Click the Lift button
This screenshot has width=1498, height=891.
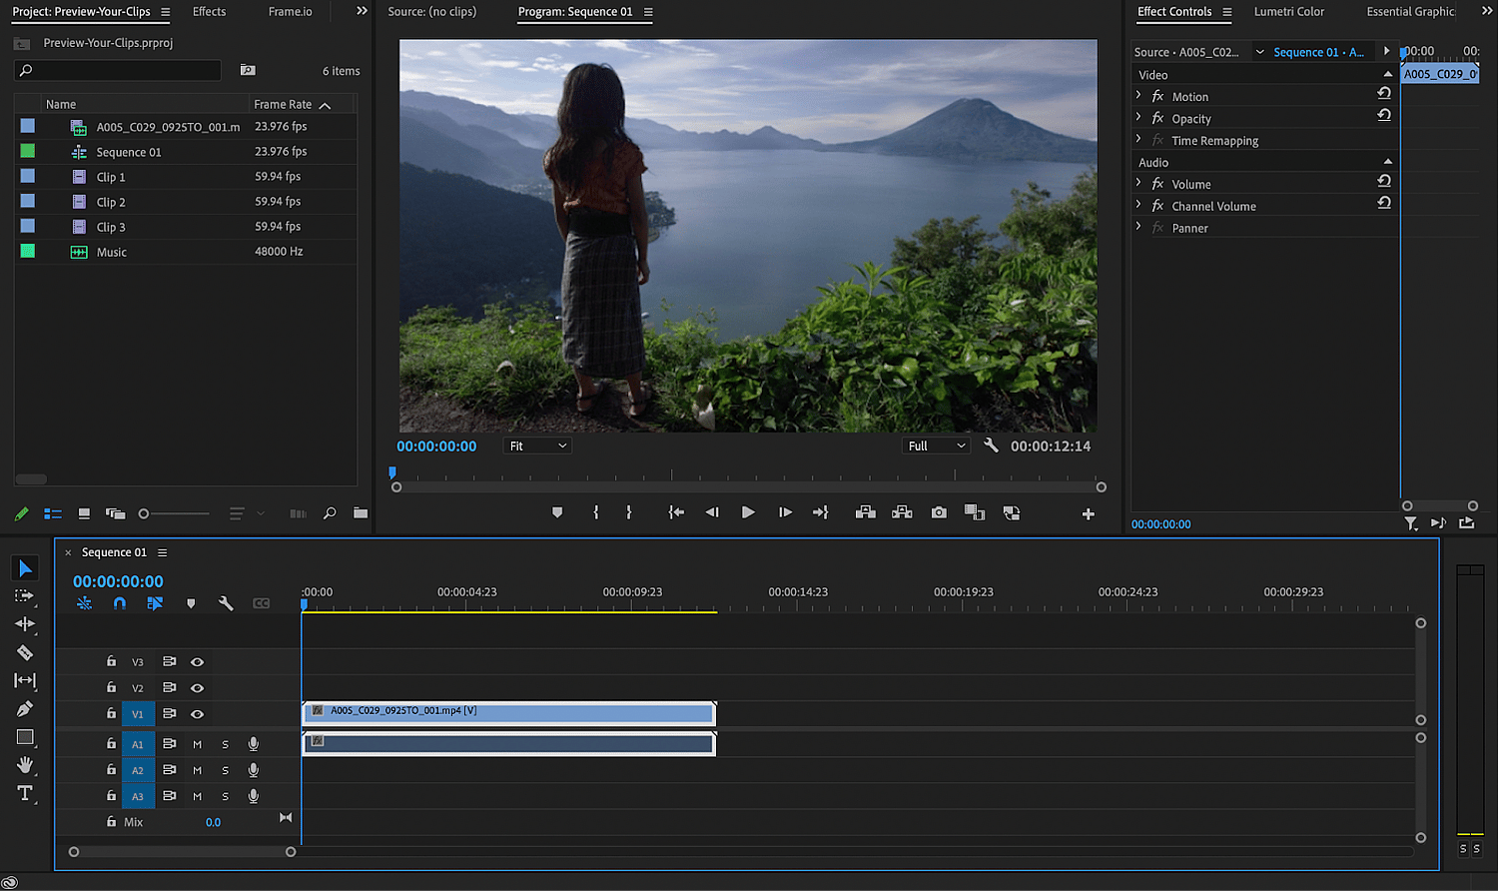[x=866, y=512]
